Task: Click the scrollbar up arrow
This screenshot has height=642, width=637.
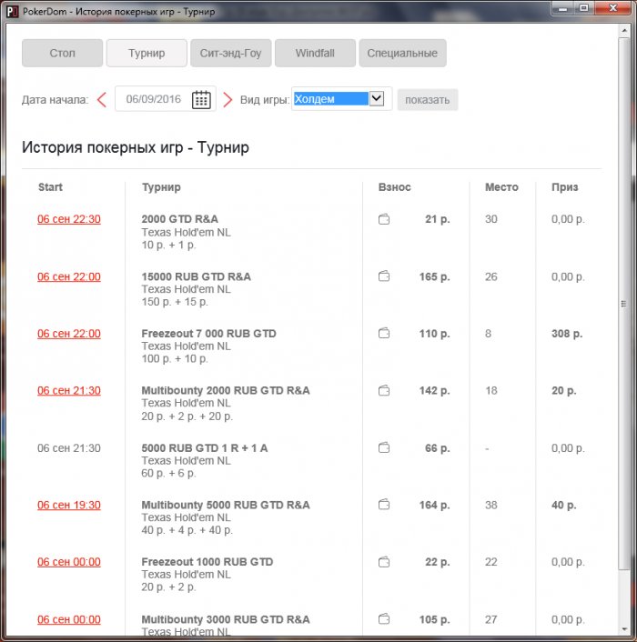Action: tap(624, 30)
